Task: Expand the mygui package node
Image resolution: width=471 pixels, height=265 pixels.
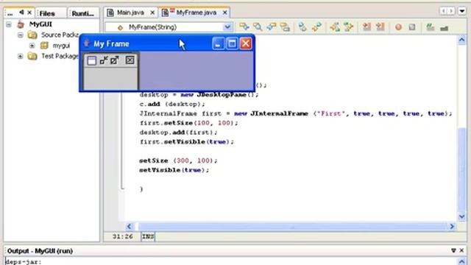Action: [32, 46]
